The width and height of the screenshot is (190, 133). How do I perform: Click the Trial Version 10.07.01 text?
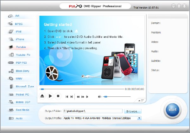pos(146,8)
